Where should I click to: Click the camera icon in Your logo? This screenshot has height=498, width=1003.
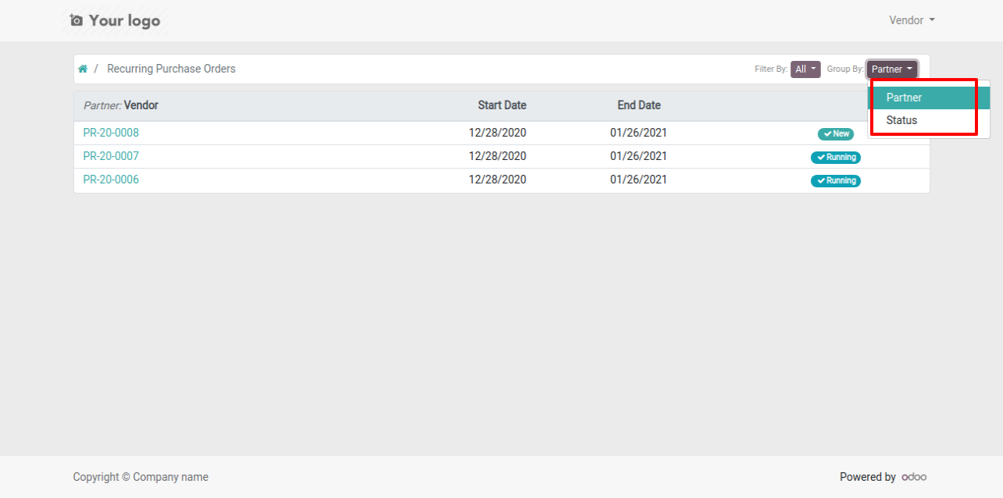(76, 20)
